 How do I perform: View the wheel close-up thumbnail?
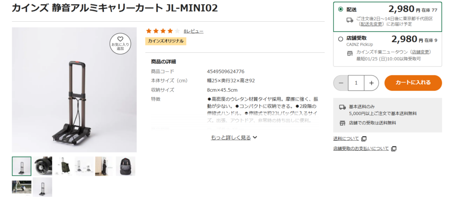click(43, 166)
